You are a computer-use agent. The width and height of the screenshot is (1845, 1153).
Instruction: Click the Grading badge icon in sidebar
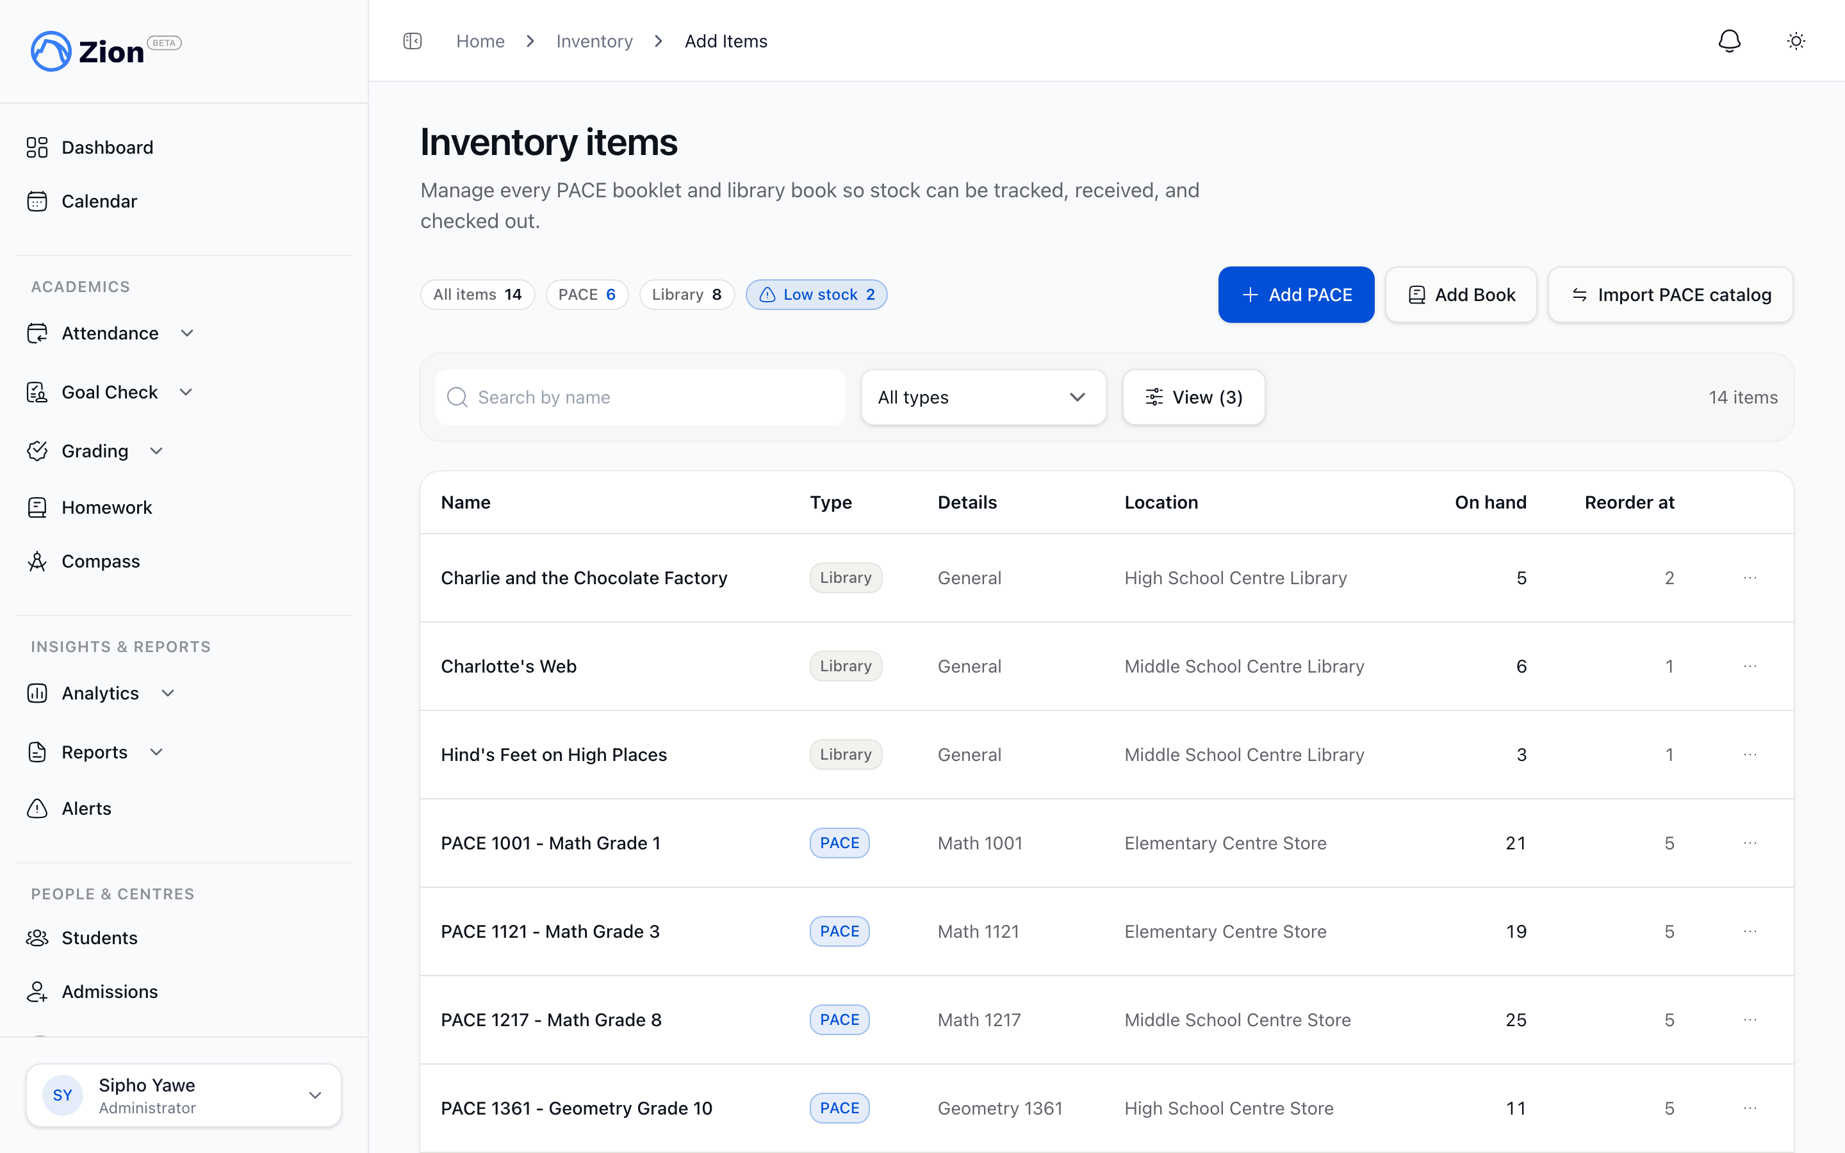(x=37, y=451)
